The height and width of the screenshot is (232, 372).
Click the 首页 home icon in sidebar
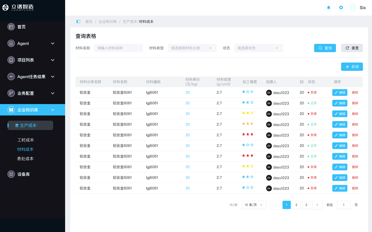tap(11, 27)
